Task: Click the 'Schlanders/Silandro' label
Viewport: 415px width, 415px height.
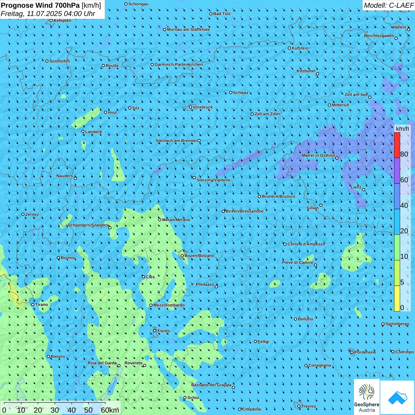Action: coord(88,225)
